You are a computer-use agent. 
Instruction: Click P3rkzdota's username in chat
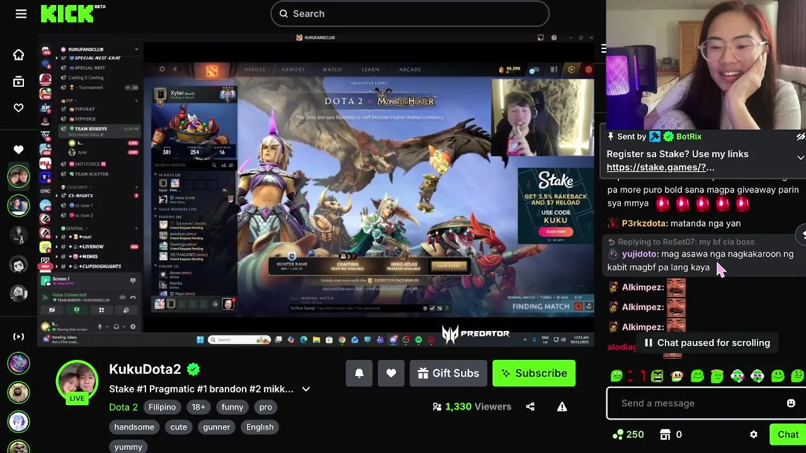(x=644, y=223)
